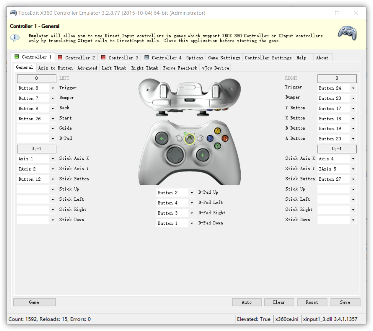Click the Reset button
This screenshot has width=373, height=331.
point(312,302)
